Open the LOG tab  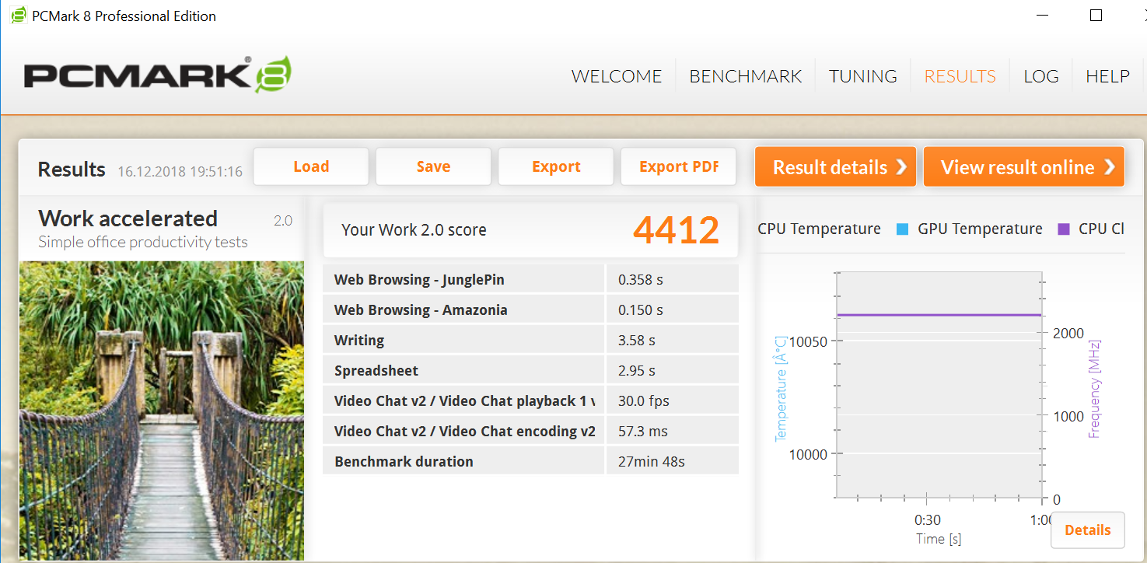click(1041, 76)
